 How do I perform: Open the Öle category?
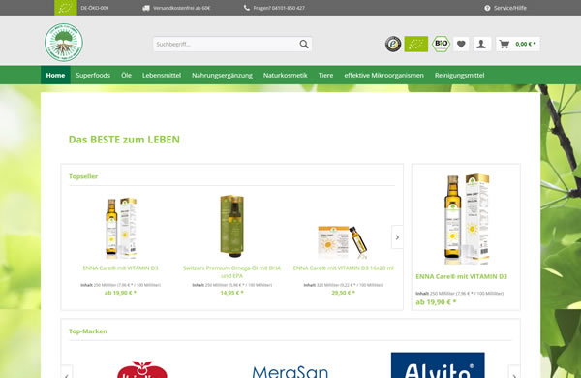coord(126,75)
